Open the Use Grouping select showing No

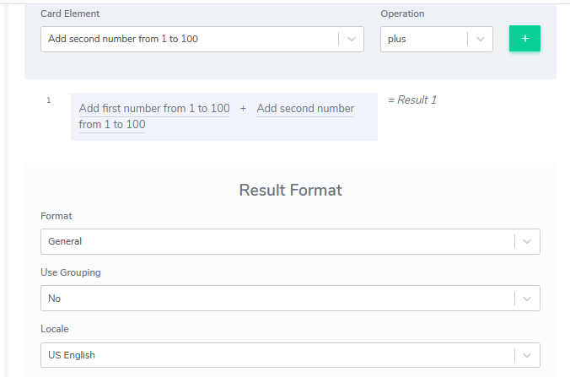coord(277,298)
